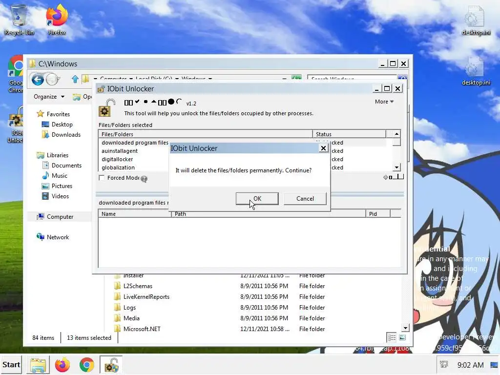Launch Firefox from the taskbar
The image size is (500, 375).
[x=62, y=365]
